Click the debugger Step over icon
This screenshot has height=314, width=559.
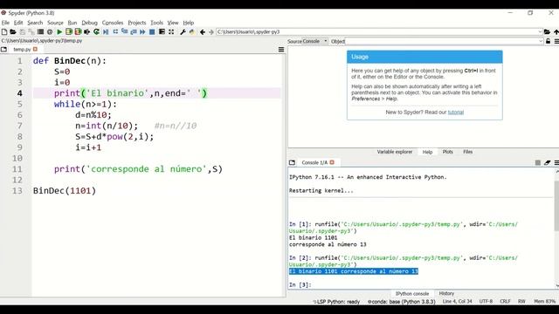pyautogui.click(x=115, y=32)
